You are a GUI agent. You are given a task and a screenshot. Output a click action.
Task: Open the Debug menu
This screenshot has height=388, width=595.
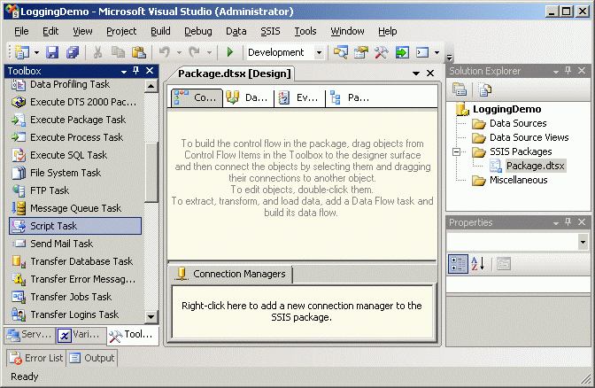point(198,31)
